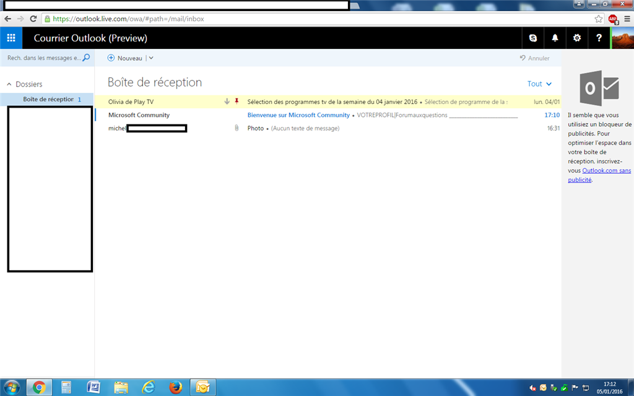The width and height of the screenshot is (634, 396).
Task: Open the Photo email from michel
Action: pyautogui.click(x=328, y=129)
